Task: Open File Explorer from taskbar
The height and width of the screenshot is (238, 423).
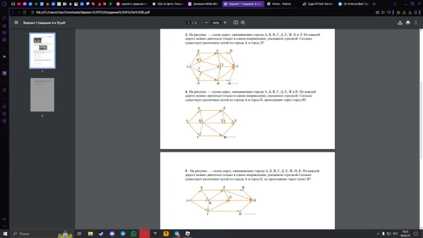Action: pyautogui.click(x=90, y=234)
